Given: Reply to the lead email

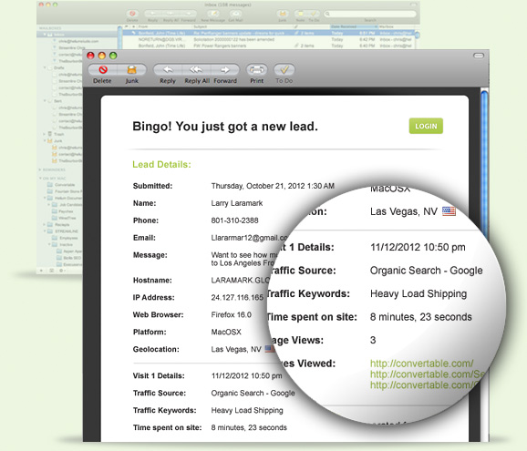Looking at the screenshot, I should click(168, 69).
